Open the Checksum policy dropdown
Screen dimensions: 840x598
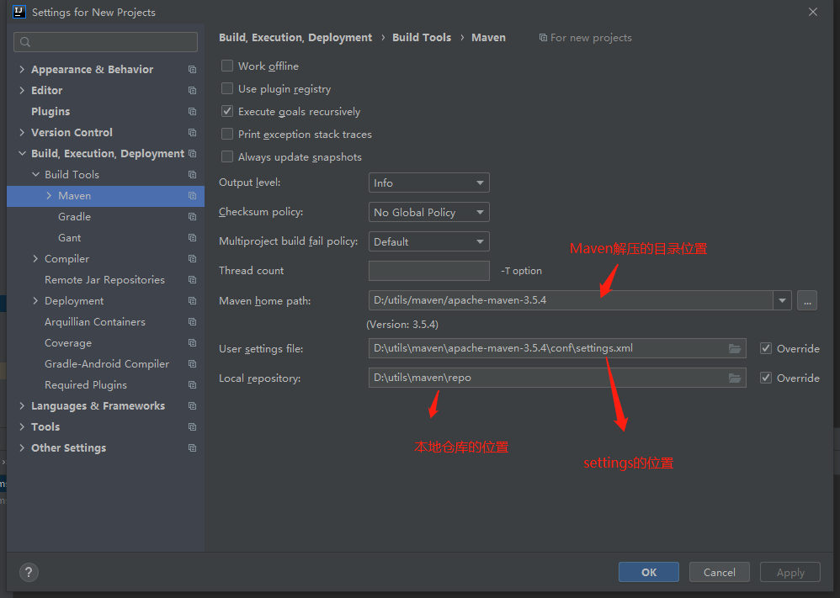(428, 213)
